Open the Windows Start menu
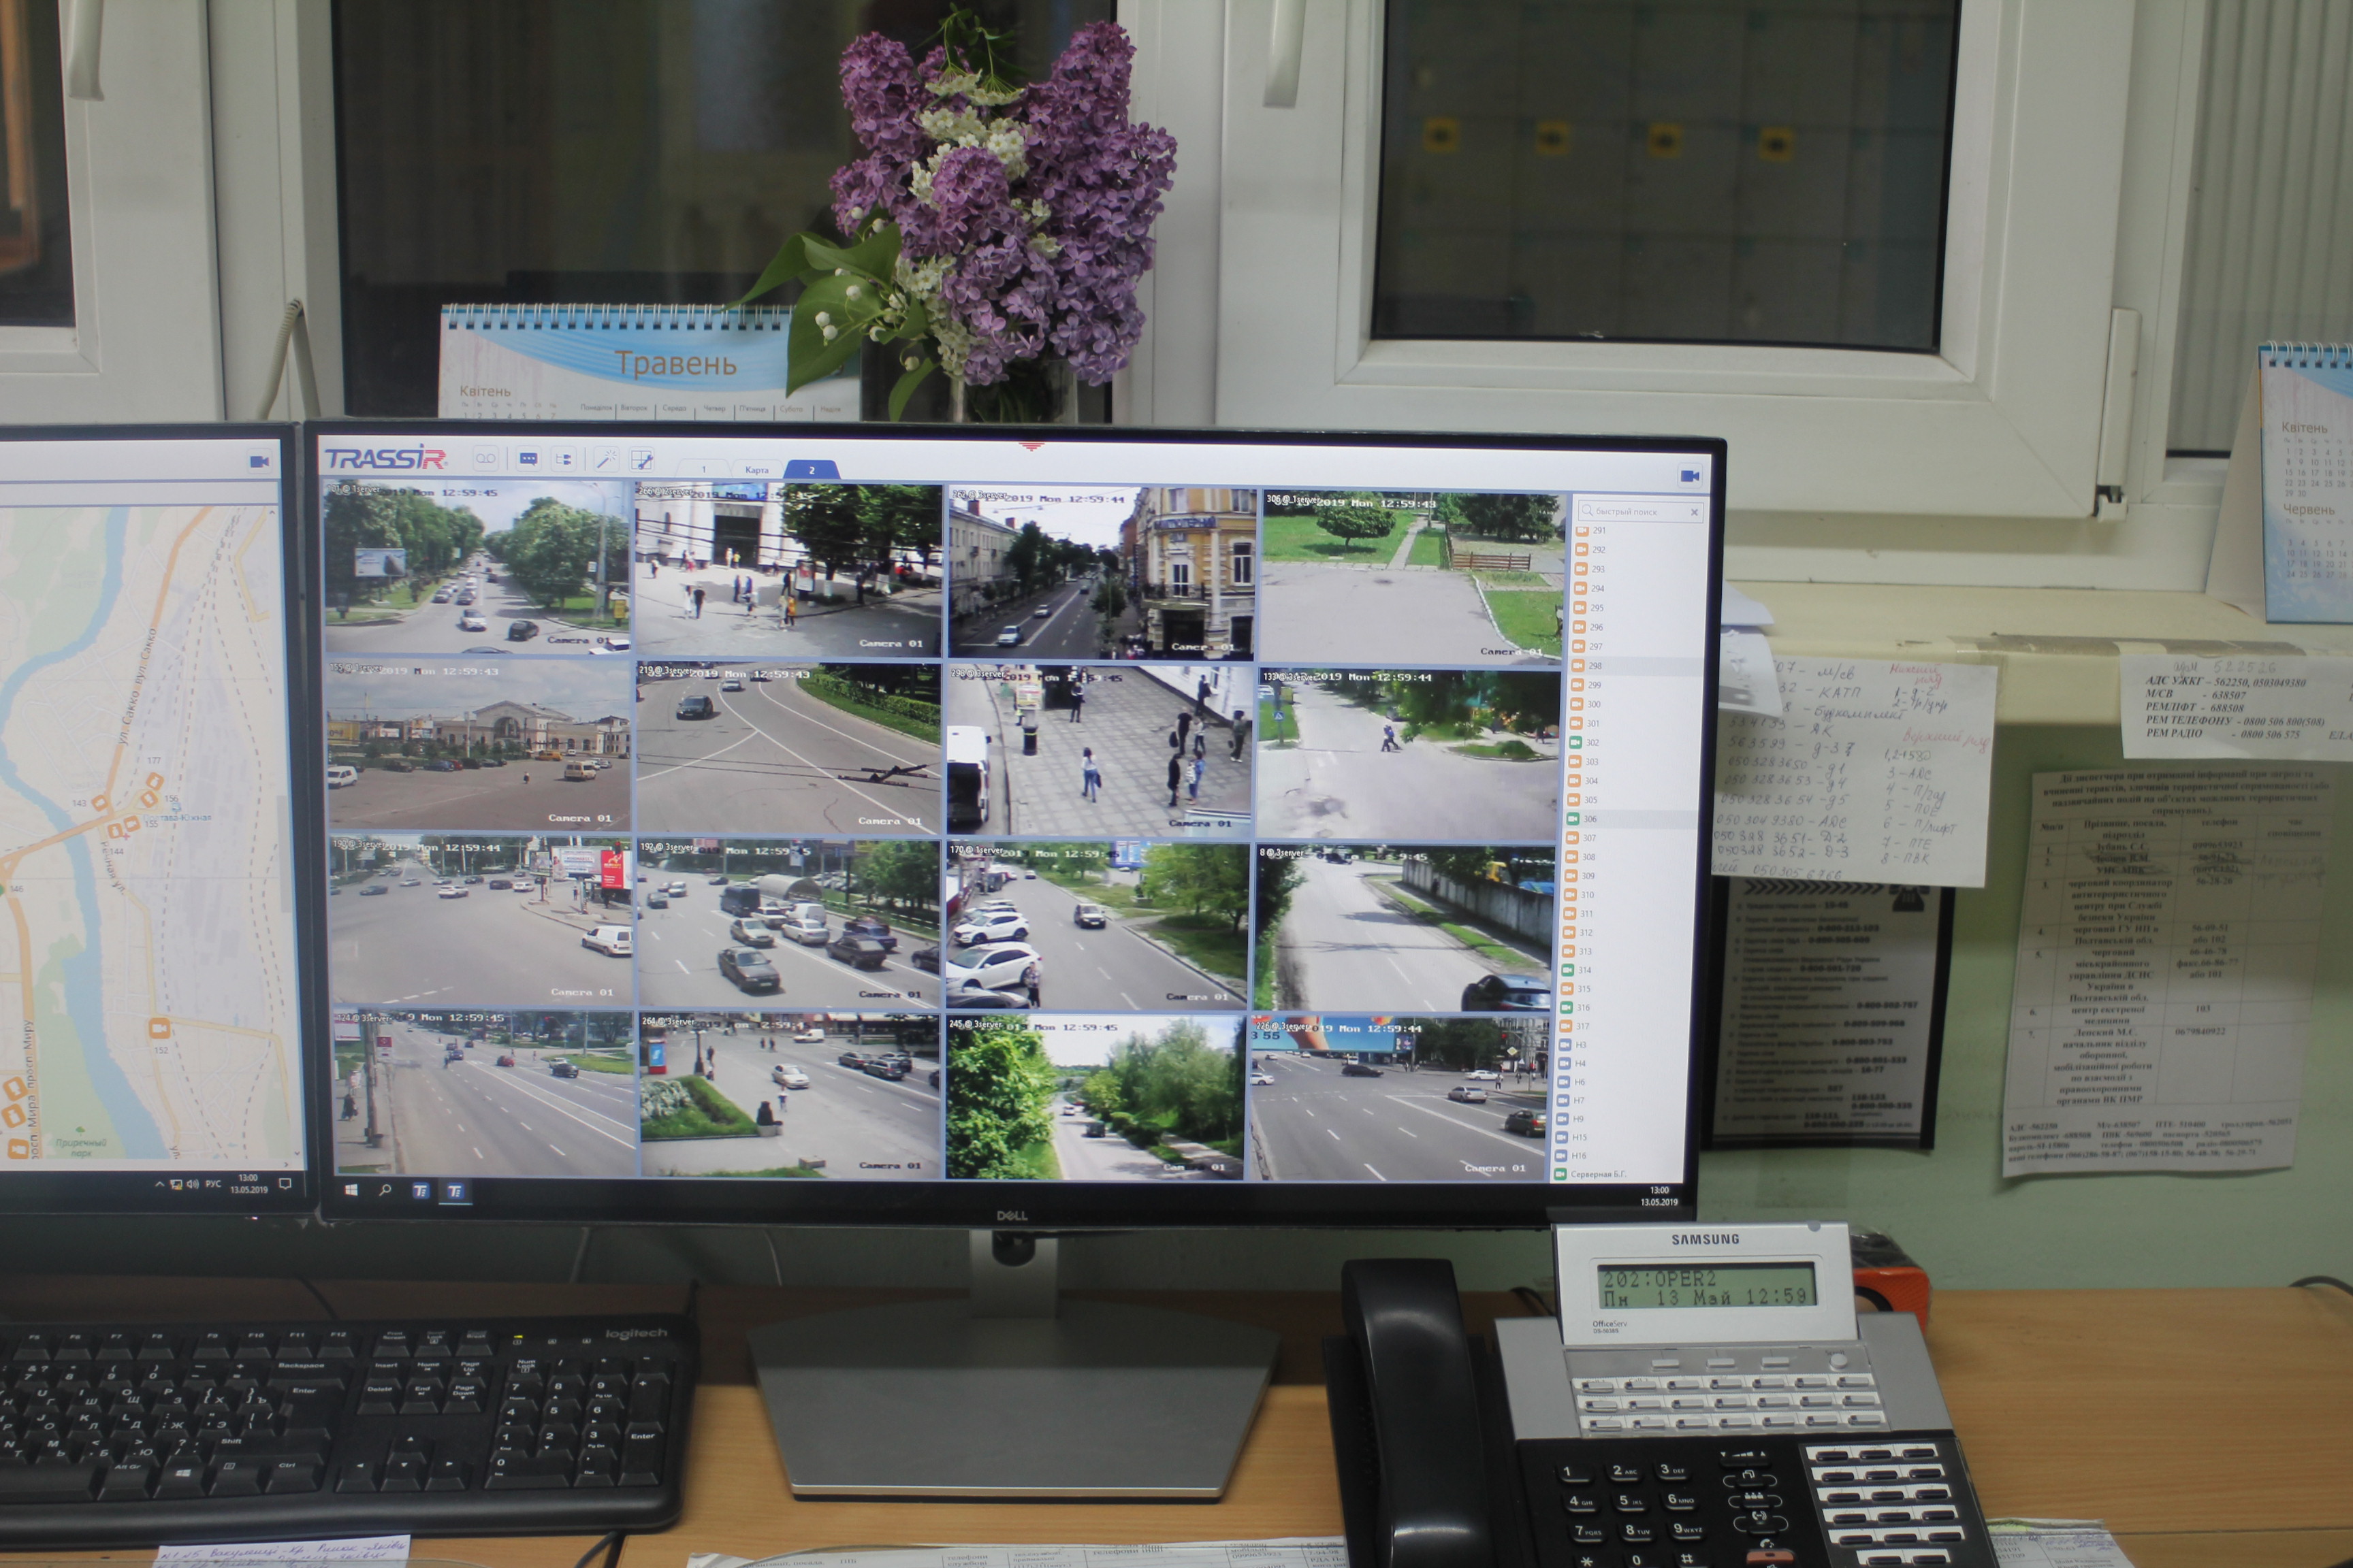The width and height of the screenshot is (2353, 1568). (351, 1190)
